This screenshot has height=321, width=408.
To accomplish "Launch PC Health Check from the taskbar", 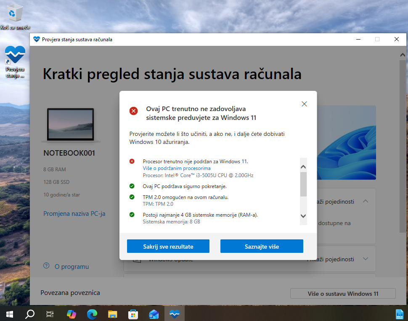I will tap(174, 314).
